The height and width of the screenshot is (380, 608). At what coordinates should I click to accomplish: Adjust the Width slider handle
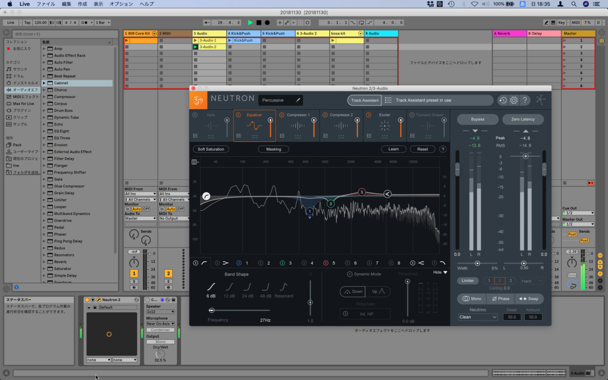pos(477,263)
